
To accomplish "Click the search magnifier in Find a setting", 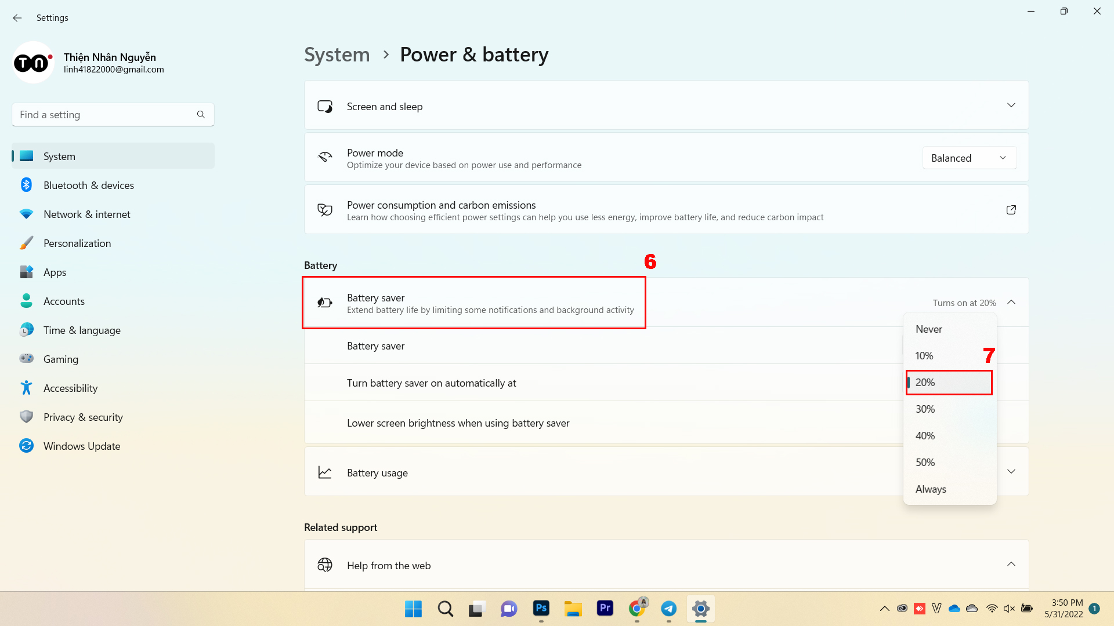I will pyautogui.click(x=201, y=115).
